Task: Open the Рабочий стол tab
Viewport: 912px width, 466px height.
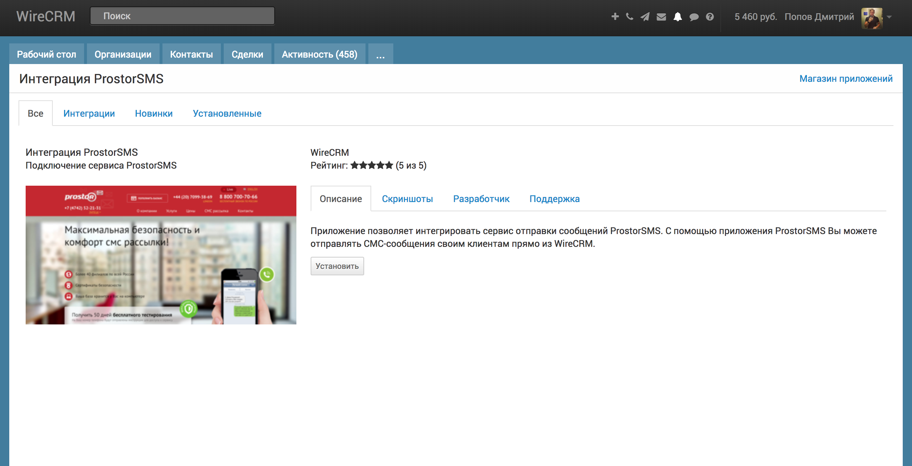Action: point(47,54)
